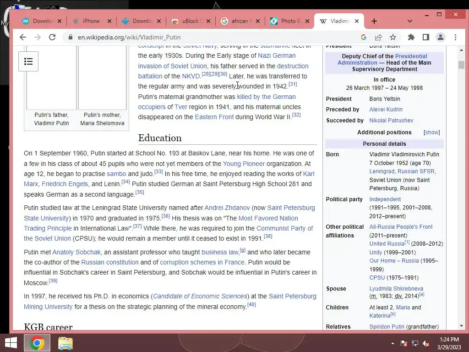Open the Windows Start menu
Image resolution: width=469 pixels, height=352 pixels.
[x=11, y=343]
